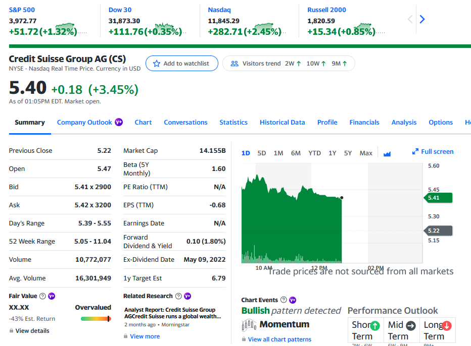Open the Historical Data tab
Screen dimensions: 471x346
tap(282, 123)
